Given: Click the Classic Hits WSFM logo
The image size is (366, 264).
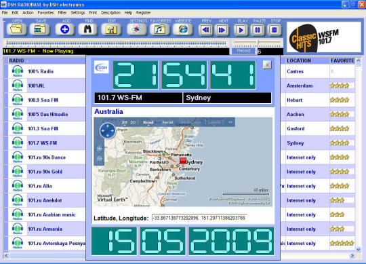Looking at the screenshot, I should (x=323, y=37).
